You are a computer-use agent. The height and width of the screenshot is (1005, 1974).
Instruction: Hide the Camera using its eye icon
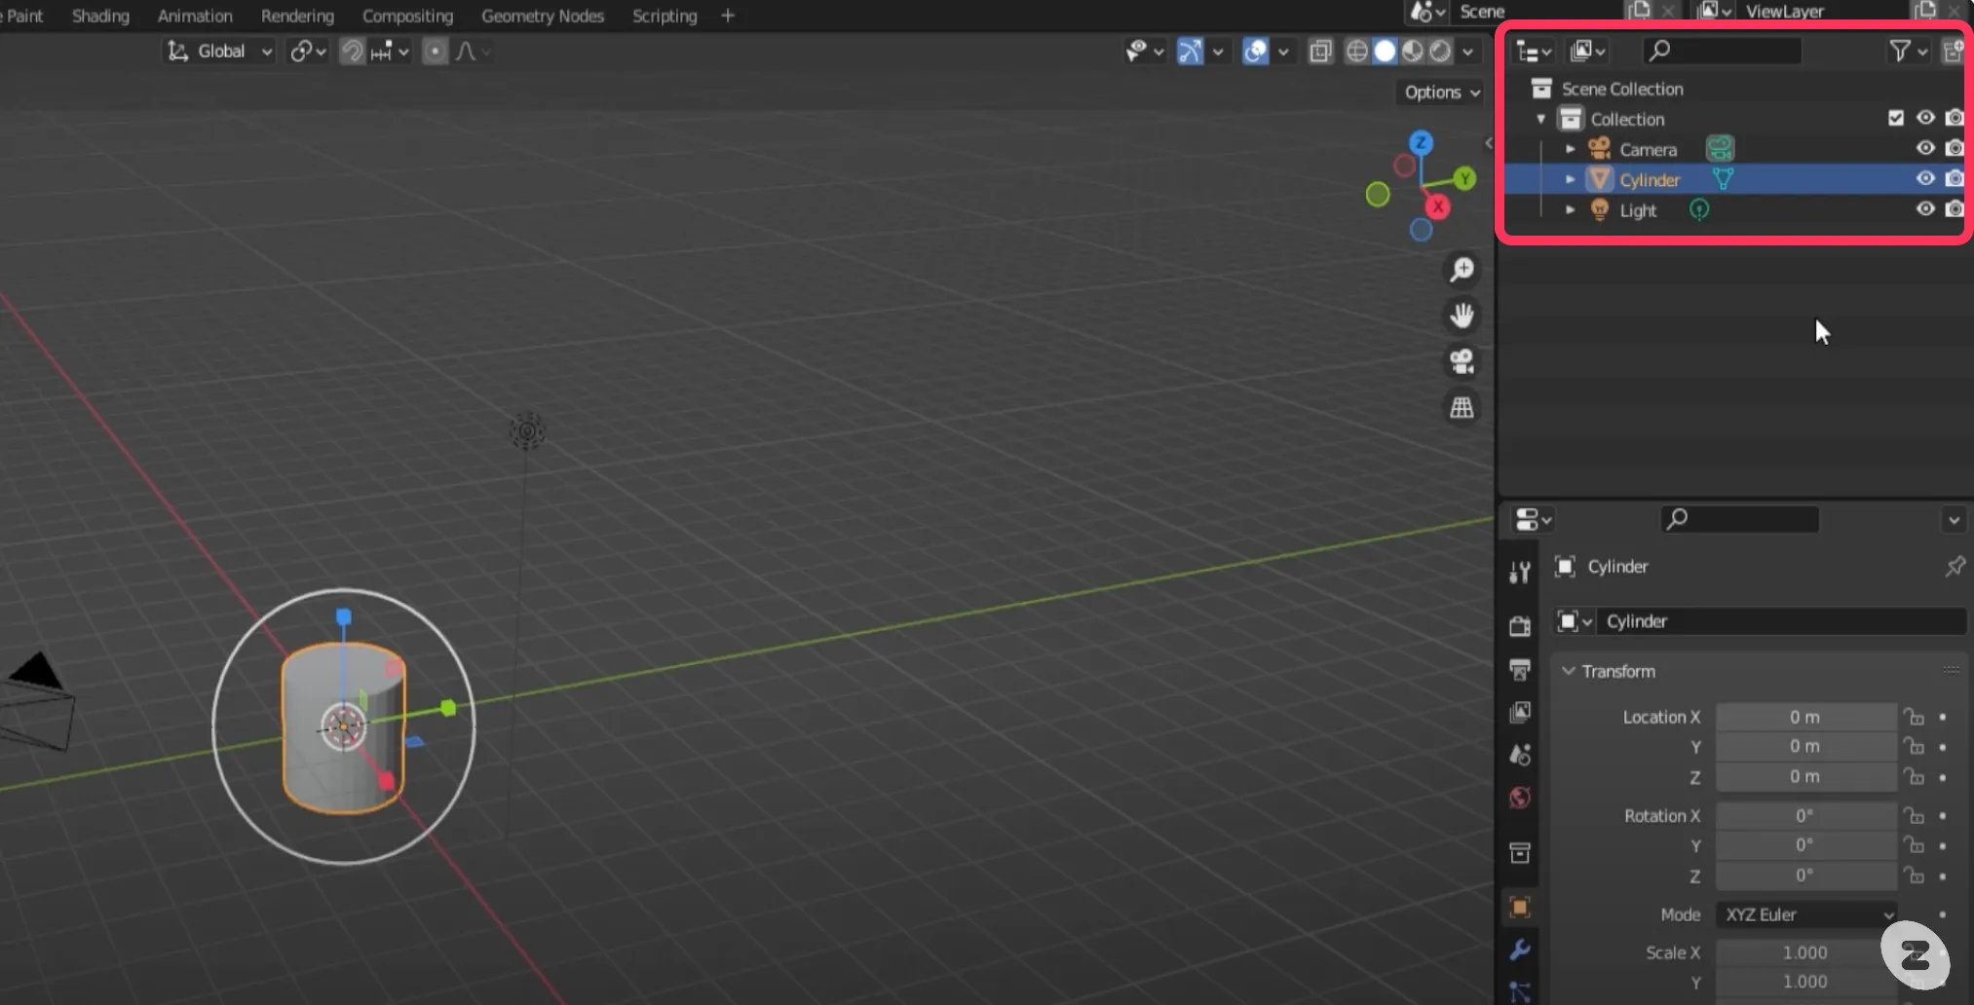[x=1925, y=148]
